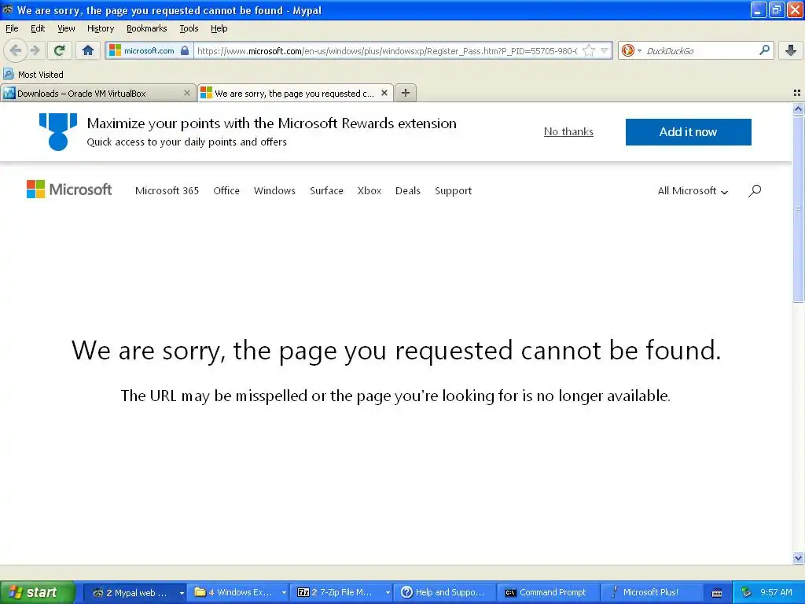Close the Downloads – Oracle VM VirtualBox tab
The image size is (805, 604).
click(187, 93)
